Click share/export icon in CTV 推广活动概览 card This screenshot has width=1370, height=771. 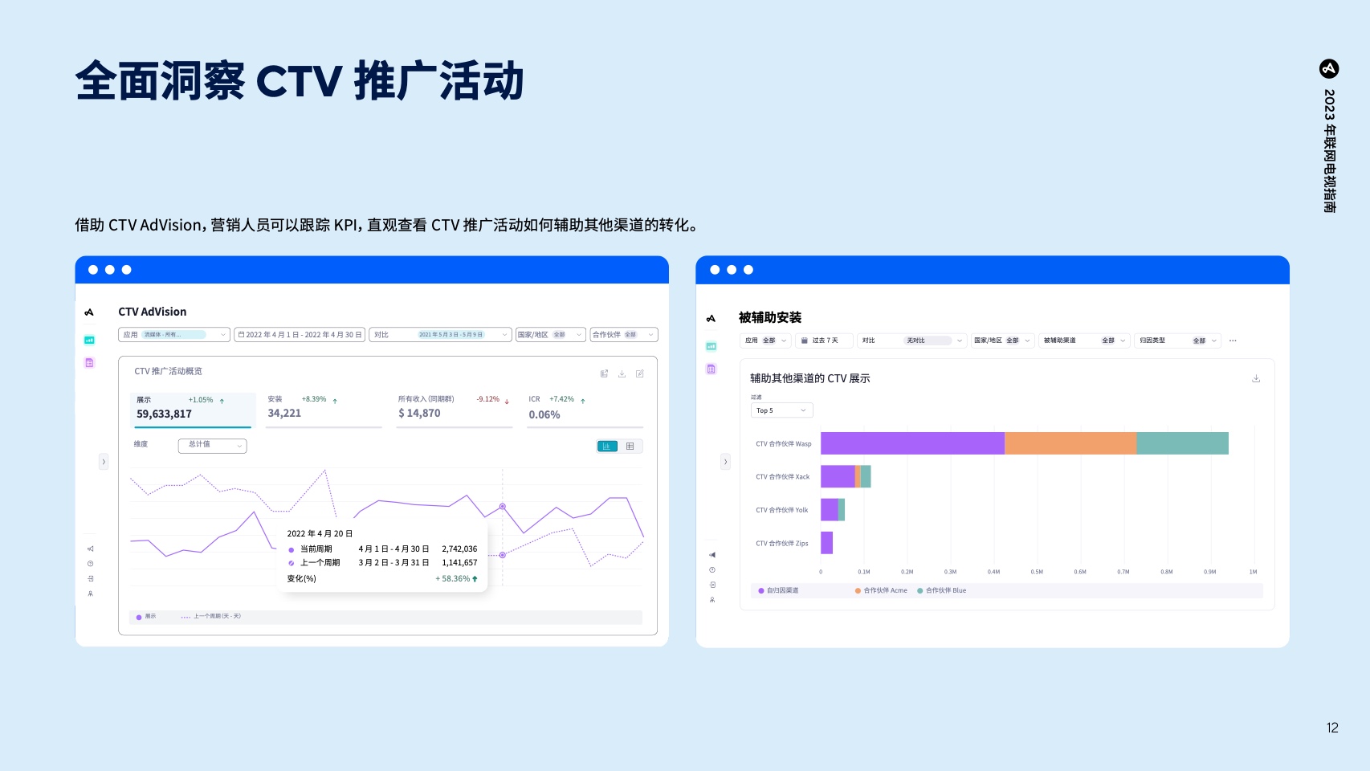(604, 373)
